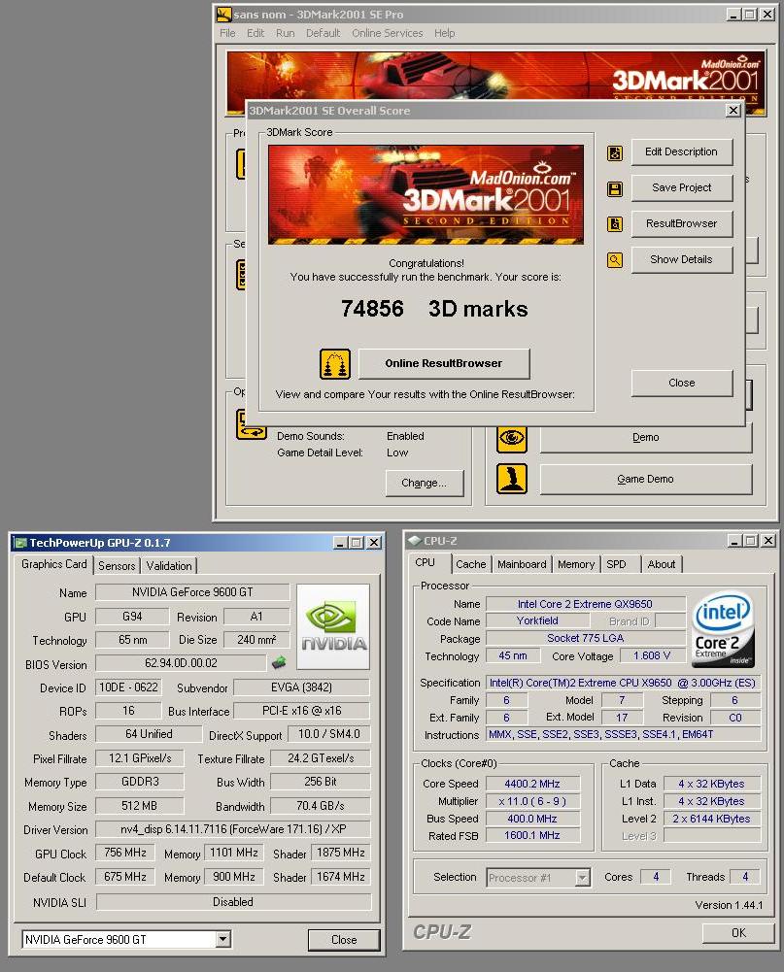Switch to the About tab in CPU-Z
Viewport: 784px width, 972px height.
coord(662,564)
